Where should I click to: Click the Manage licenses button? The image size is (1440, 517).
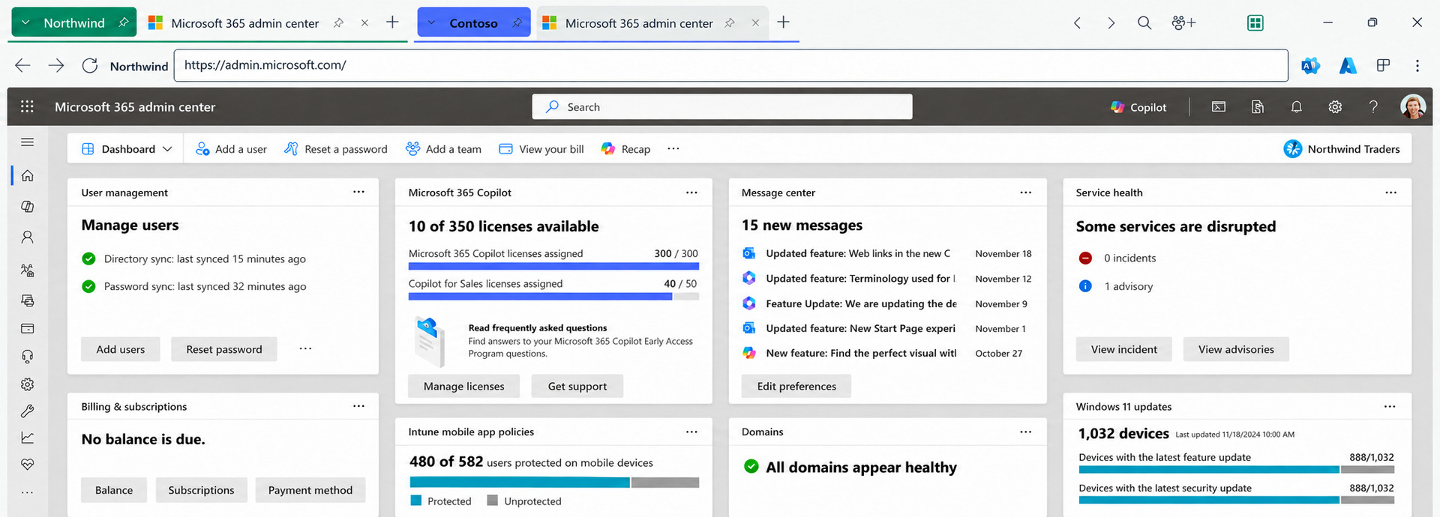(463, 386)
